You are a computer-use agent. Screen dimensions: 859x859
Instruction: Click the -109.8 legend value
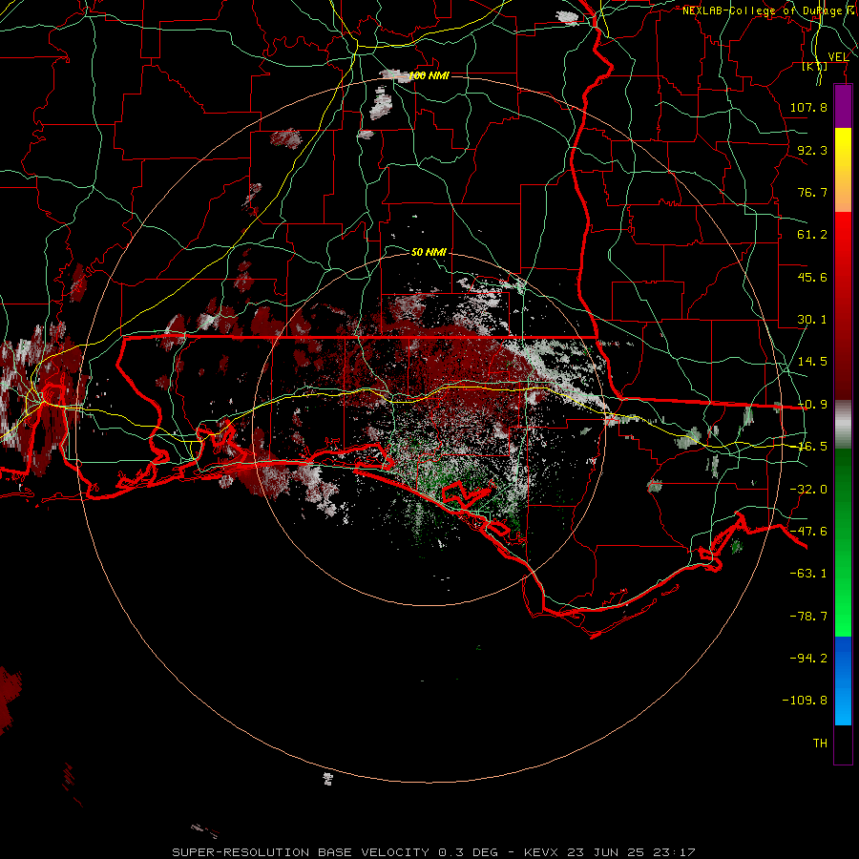click(x=805, y=701)
